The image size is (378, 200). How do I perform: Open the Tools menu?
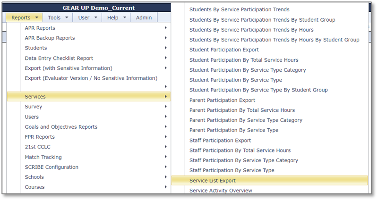(x=58, y=17)
